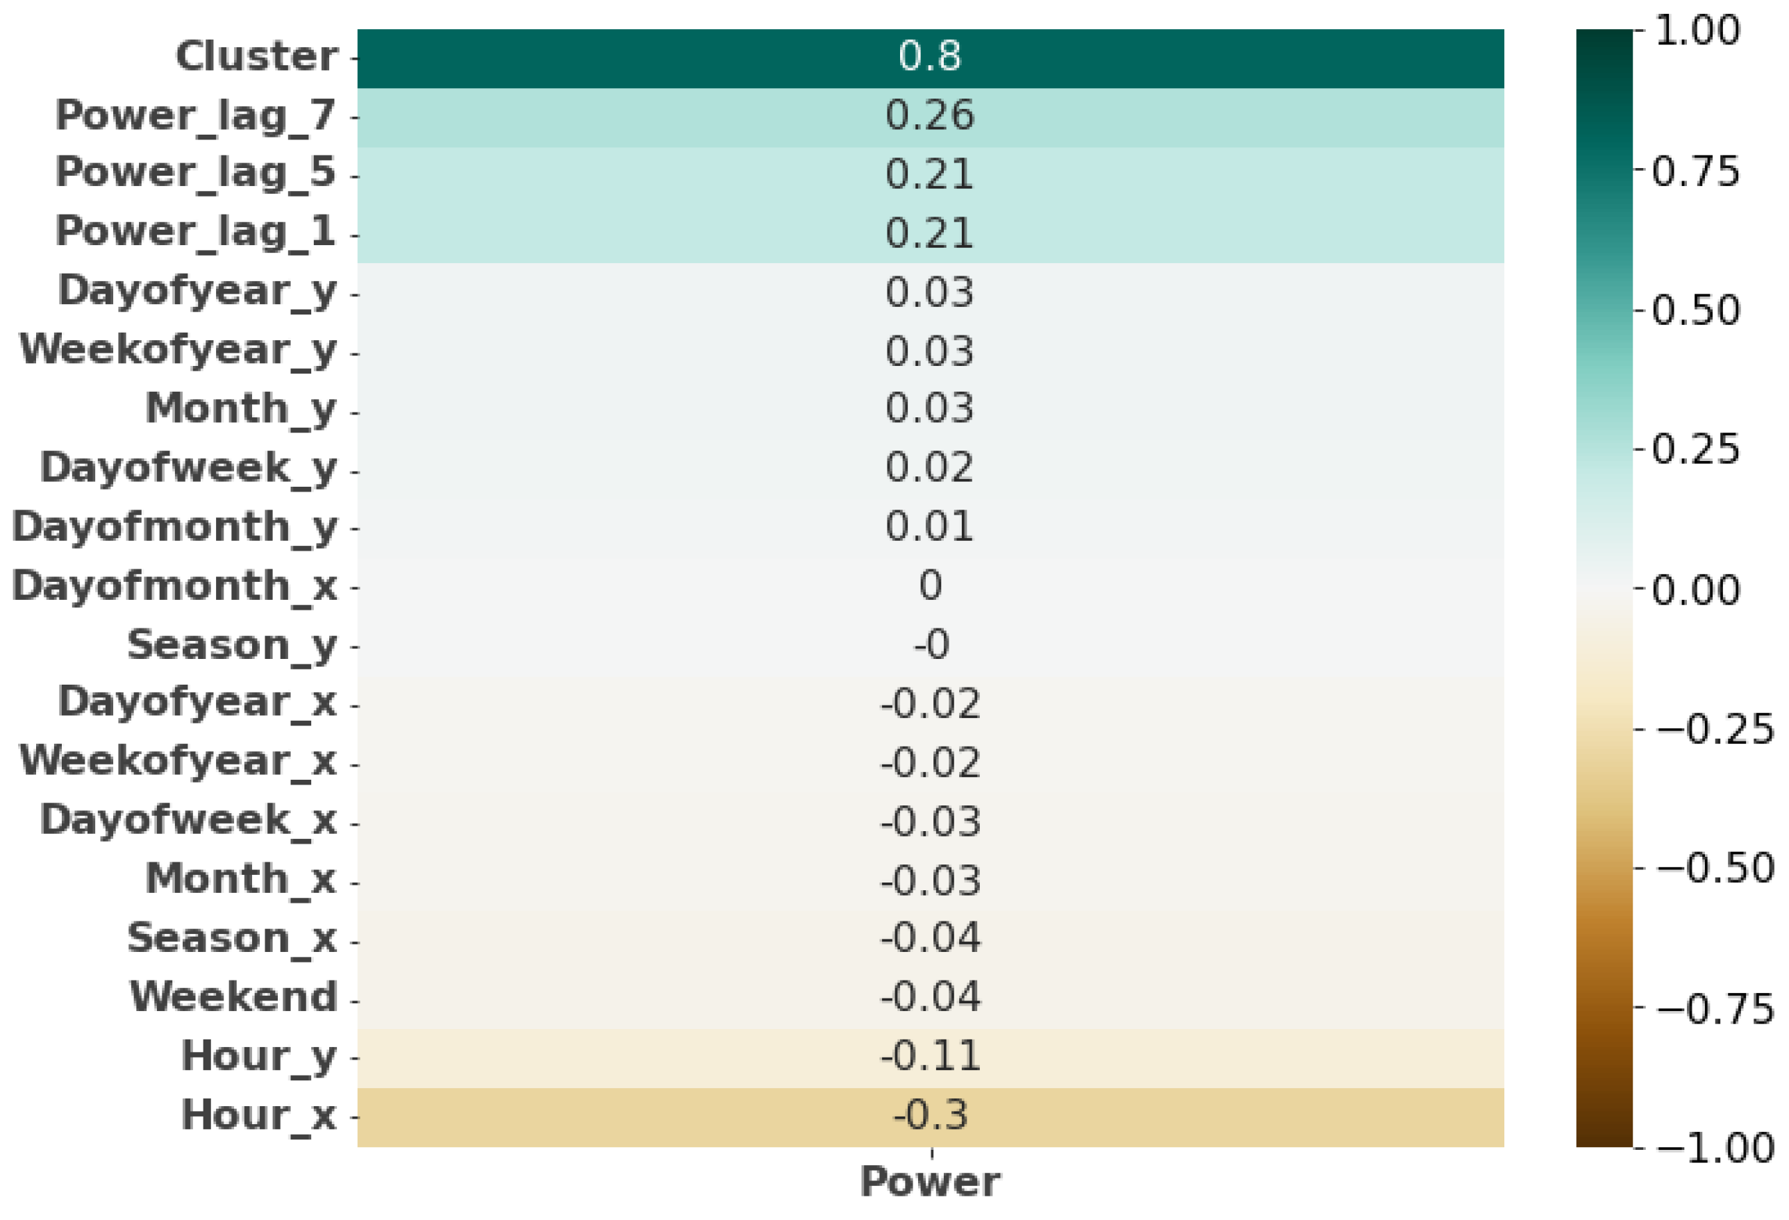This screenshot has height=1220, width=1789.
Task: Click the Cluster heatmap cell showing 0.8
Action: [930, 58]
